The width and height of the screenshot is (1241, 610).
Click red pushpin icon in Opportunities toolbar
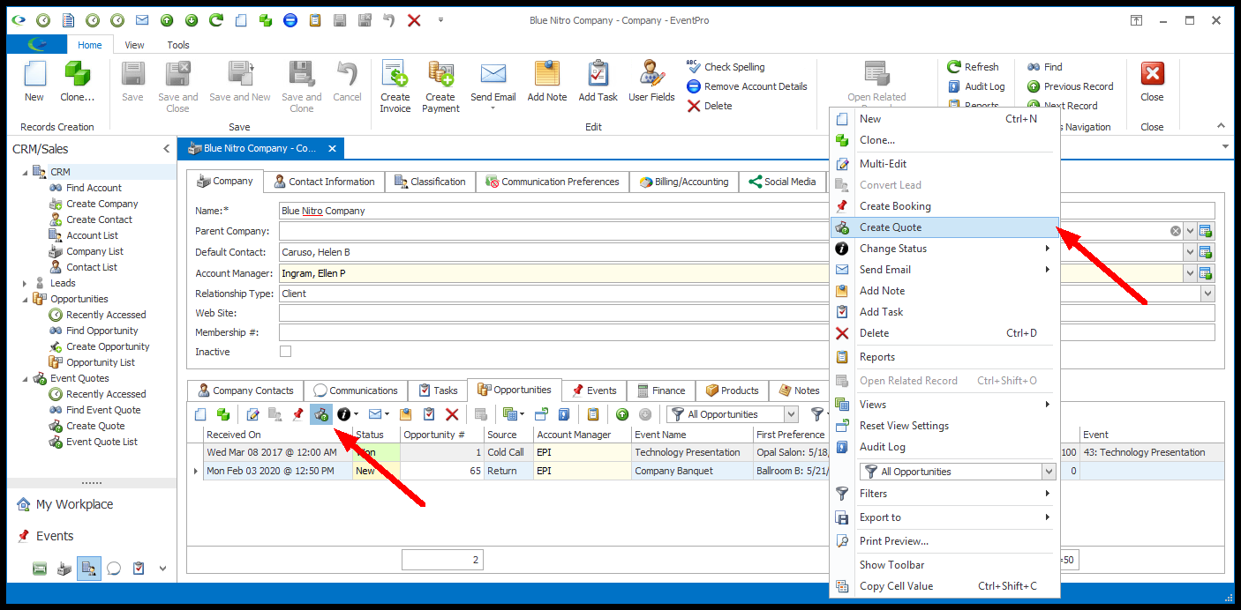click(298, 414)
